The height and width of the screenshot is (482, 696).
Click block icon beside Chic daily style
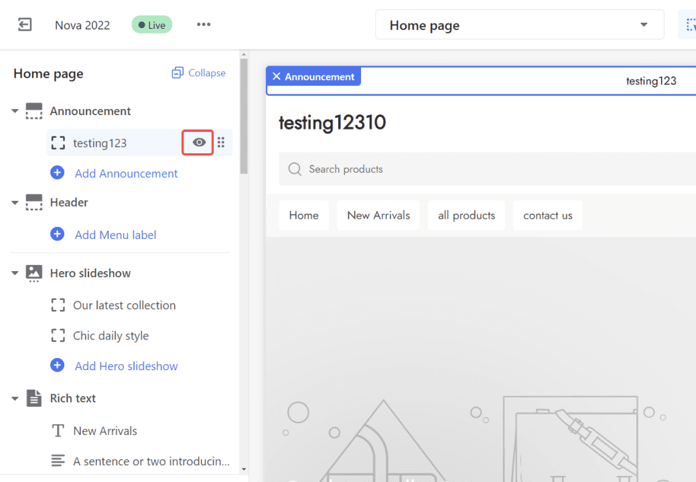[x=58, y=335]
